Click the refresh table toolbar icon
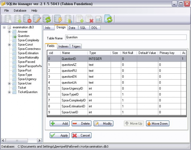This screenshot has width=191, height=150. pyautogui.click(x=109, y=19)
